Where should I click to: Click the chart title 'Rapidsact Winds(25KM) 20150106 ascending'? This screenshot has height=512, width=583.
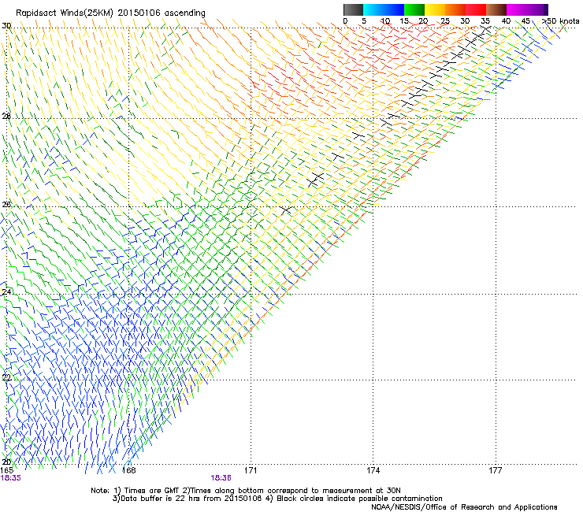click(110, 13)
